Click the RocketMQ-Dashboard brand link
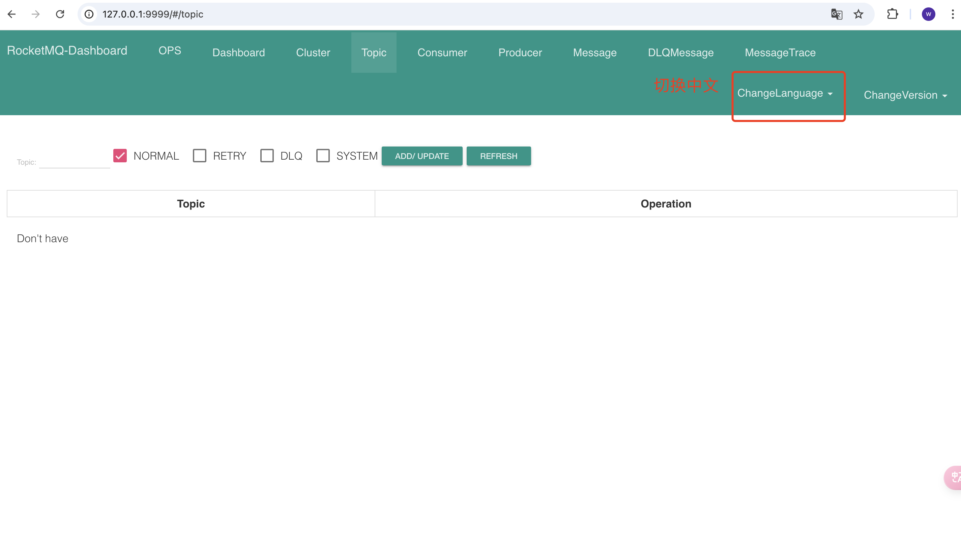The image size is (961, 551). click(67, 50)
